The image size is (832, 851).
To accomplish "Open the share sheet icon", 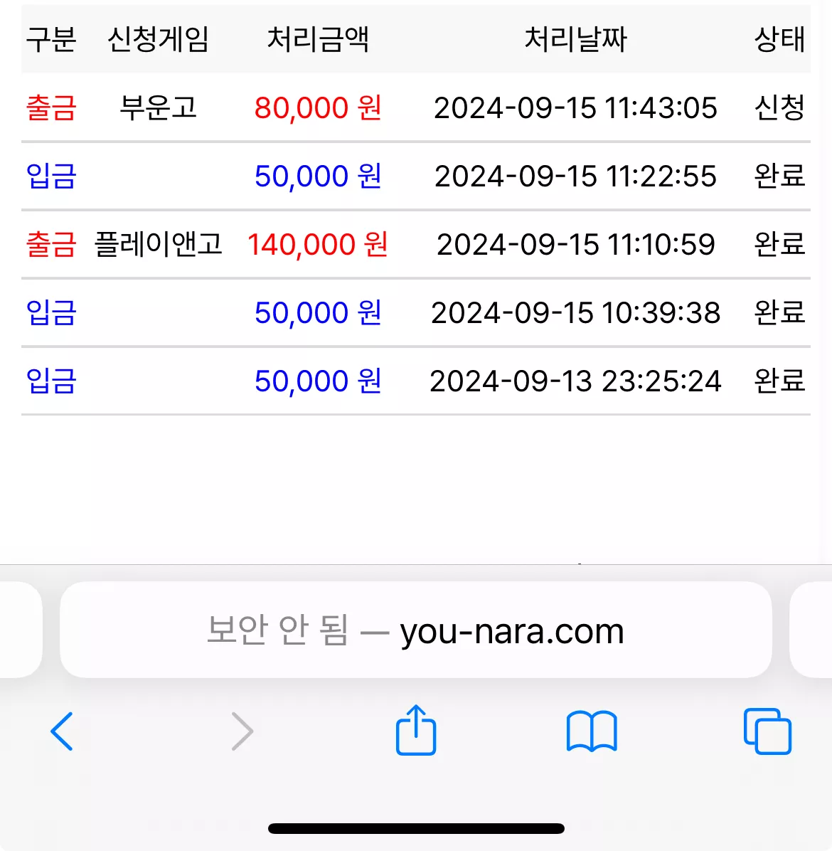I will tap(416, 729).
